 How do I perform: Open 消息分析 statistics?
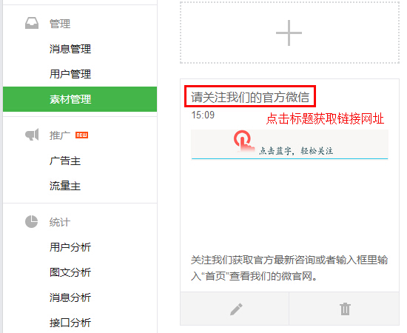click(70, 297)
